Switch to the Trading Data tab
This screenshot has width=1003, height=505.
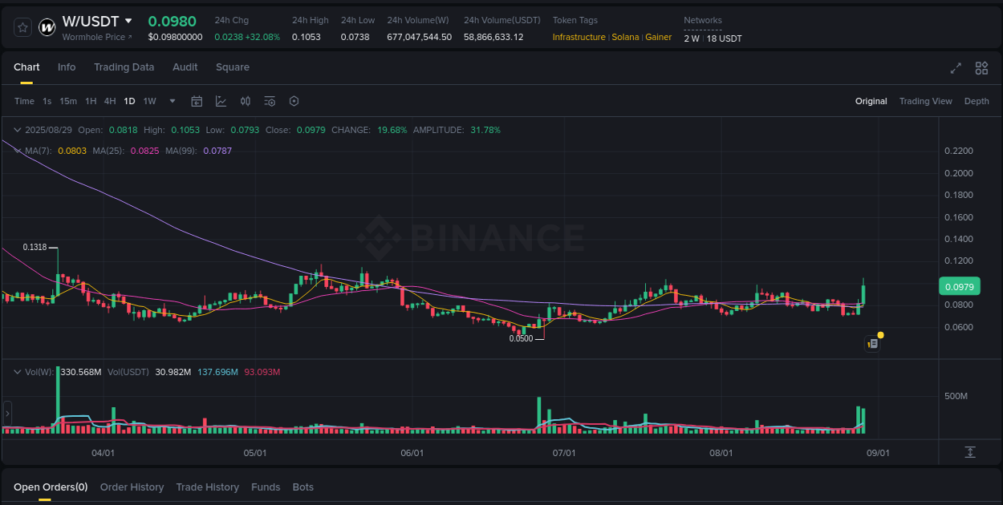click(124, 67)
